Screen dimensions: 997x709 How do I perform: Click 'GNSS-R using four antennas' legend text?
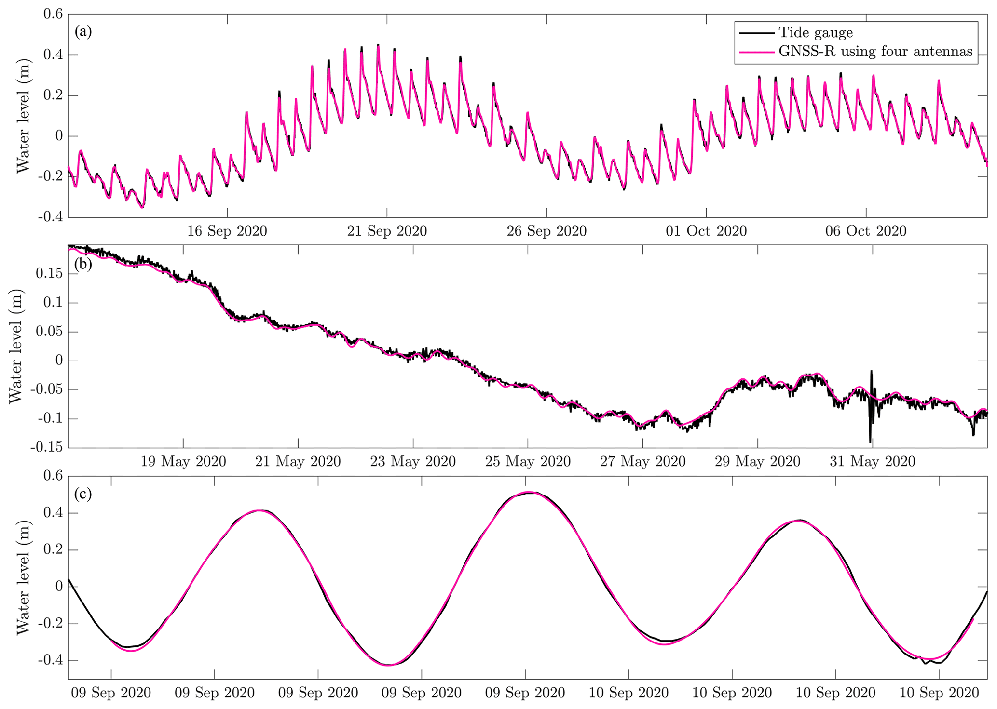tap(875, 52)
